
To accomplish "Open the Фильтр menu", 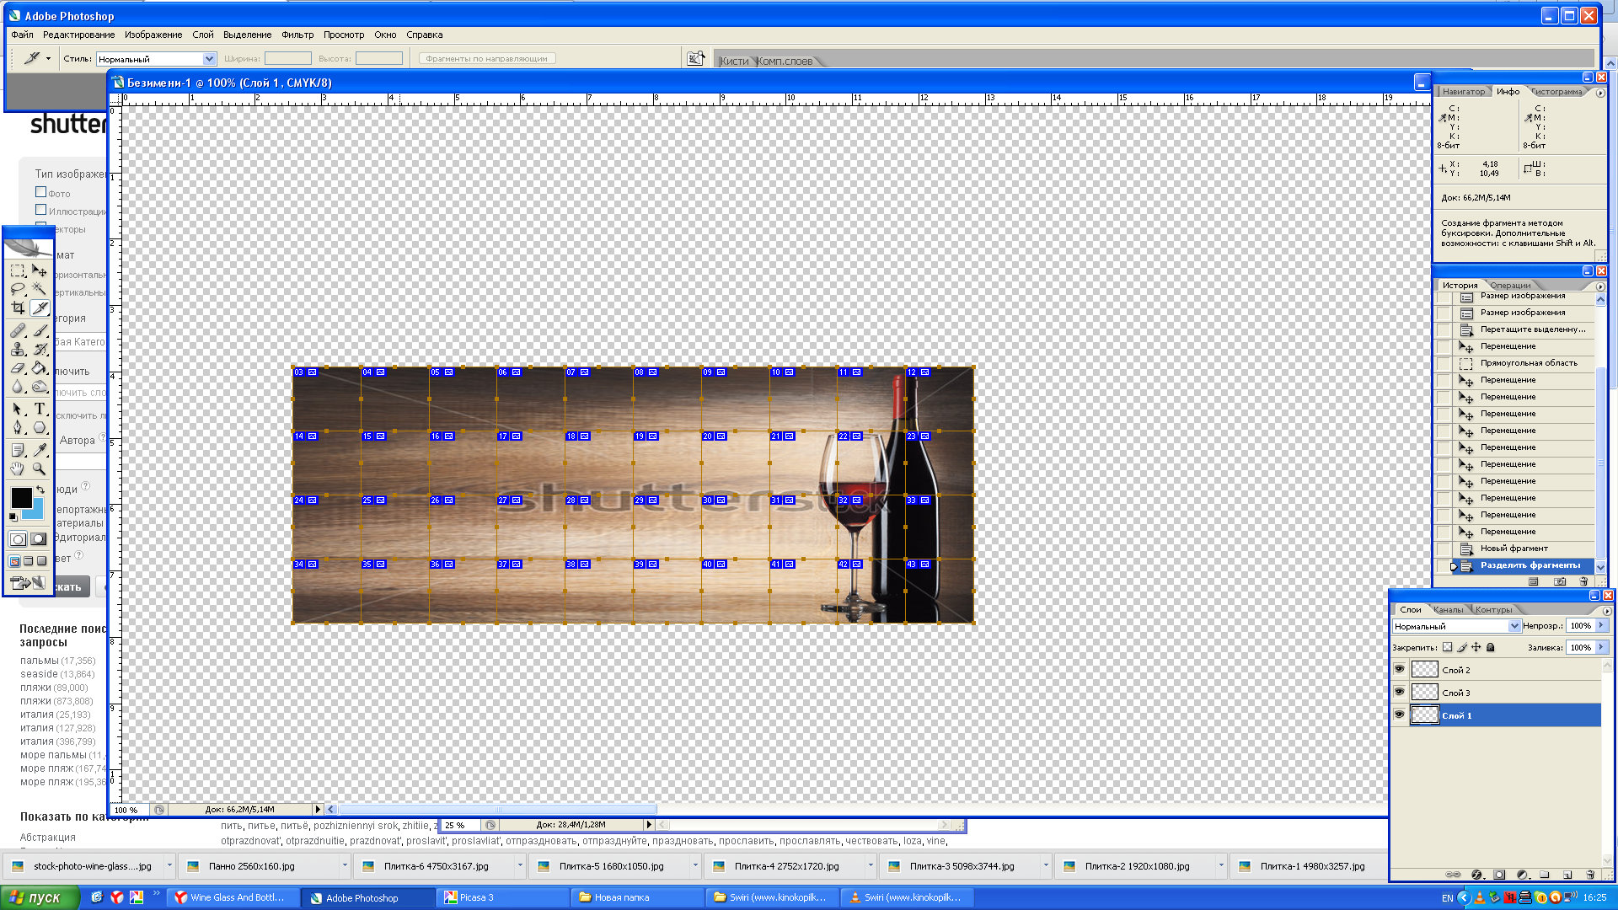I will click(x=297, y=35).
